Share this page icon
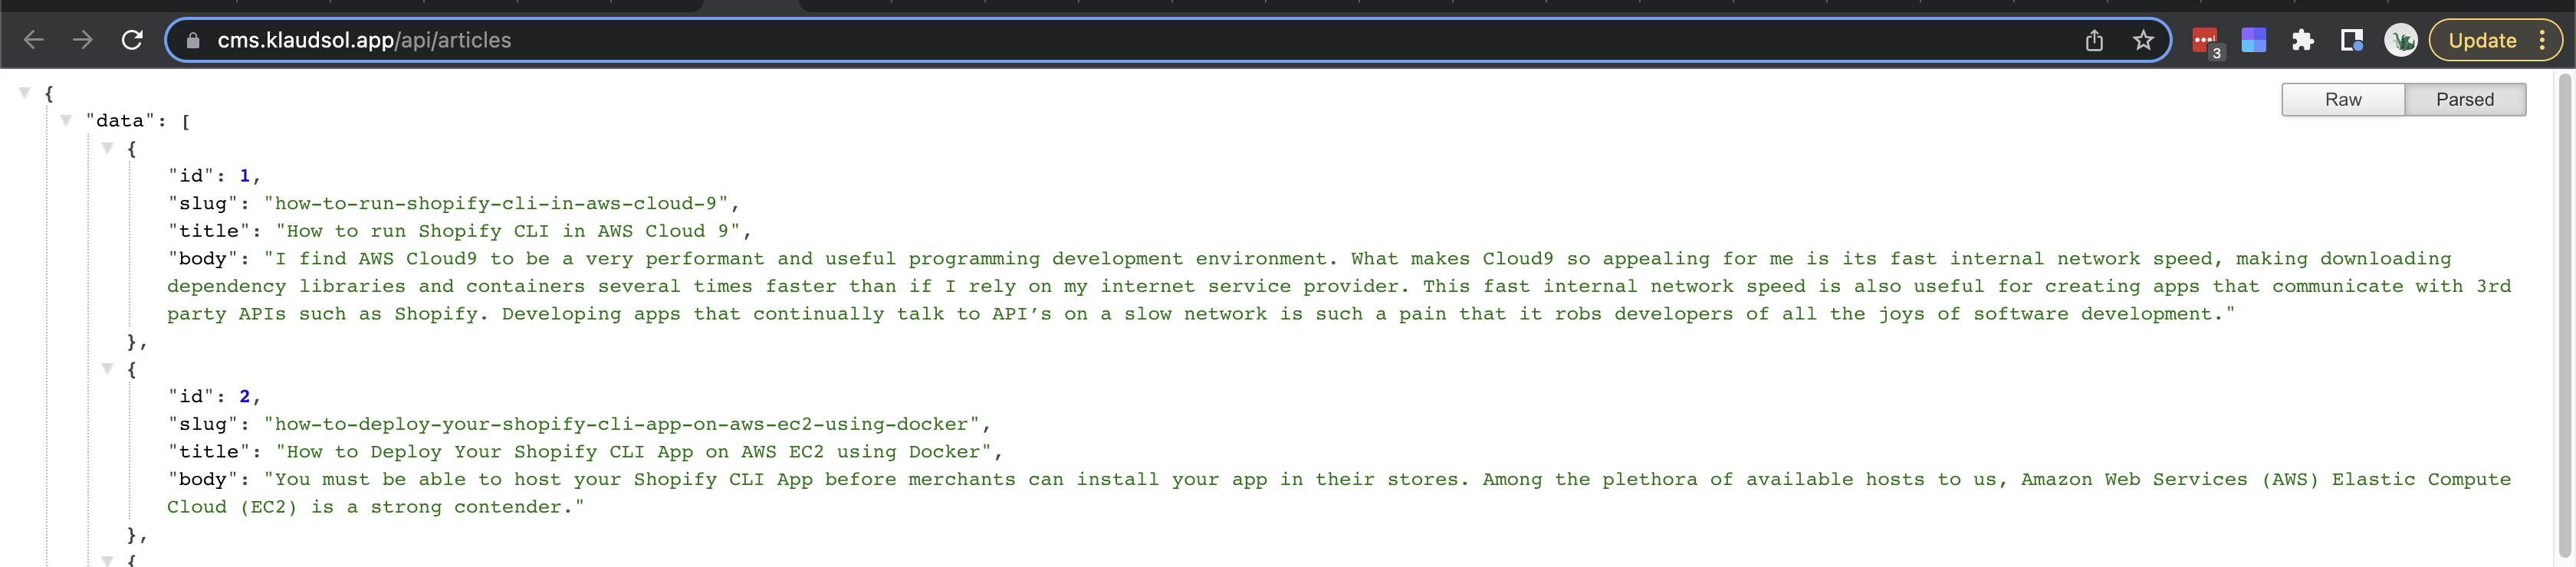This screenshot has height=567, width=2576. [2094, 40]
